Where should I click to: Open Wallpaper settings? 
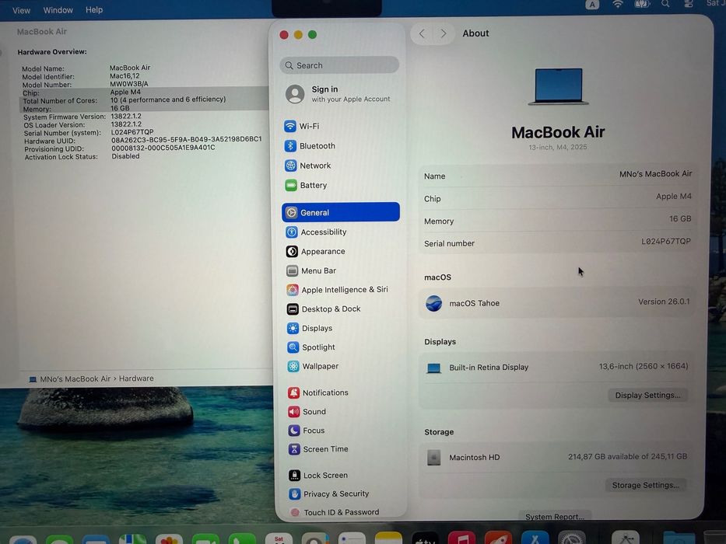313,366
